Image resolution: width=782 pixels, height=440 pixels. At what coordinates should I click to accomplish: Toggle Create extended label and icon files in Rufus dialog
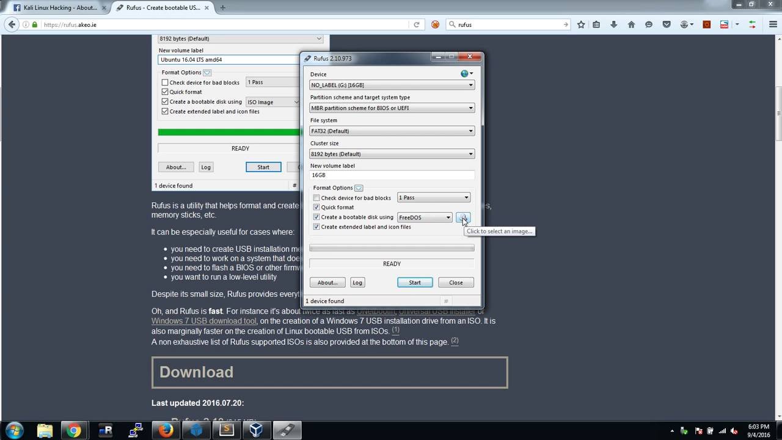tap(316, 227)
